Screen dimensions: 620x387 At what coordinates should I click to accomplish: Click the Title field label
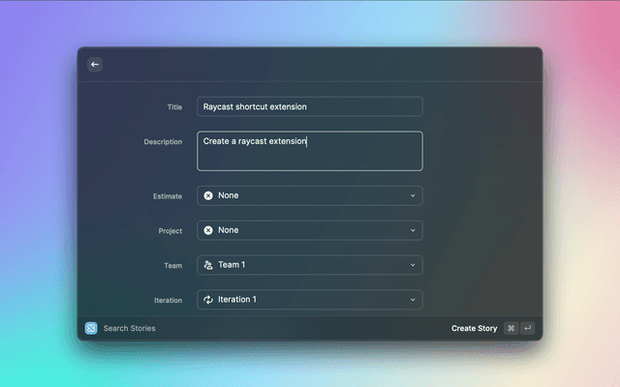coord(174,106)
